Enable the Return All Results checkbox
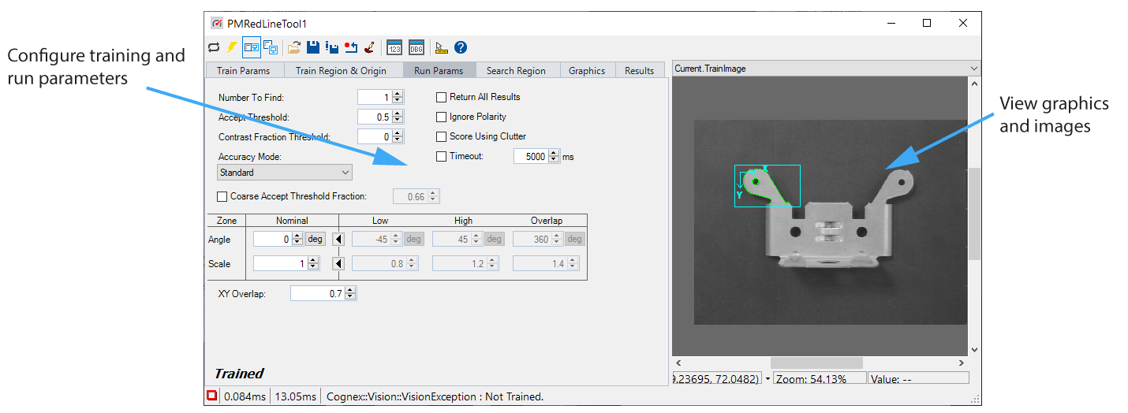 point(442,97)
